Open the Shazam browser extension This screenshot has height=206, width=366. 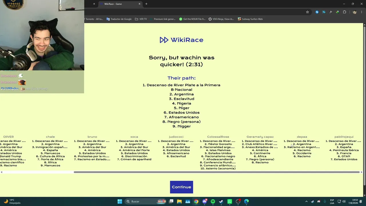click(317, 12)
